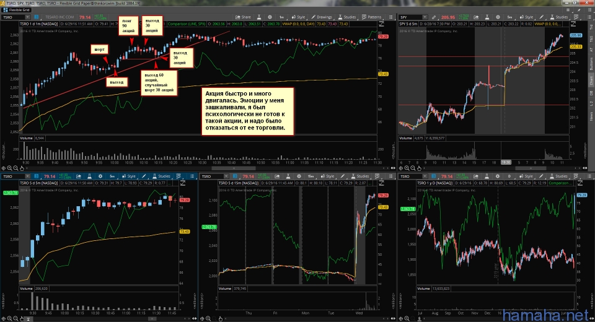Click zoom in magnifier below SPY chart
Screen dimensions: 595x322
pos(407,168)
